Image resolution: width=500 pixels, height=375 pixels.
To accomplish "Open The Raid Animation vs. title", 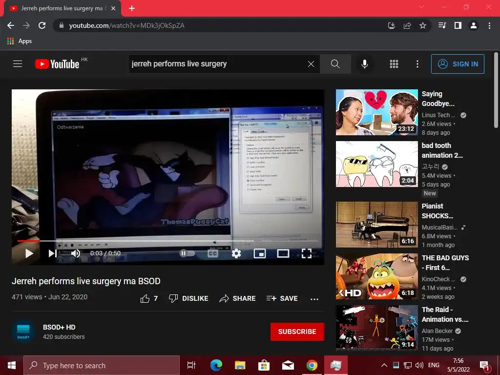I will [x=445, y=314].
